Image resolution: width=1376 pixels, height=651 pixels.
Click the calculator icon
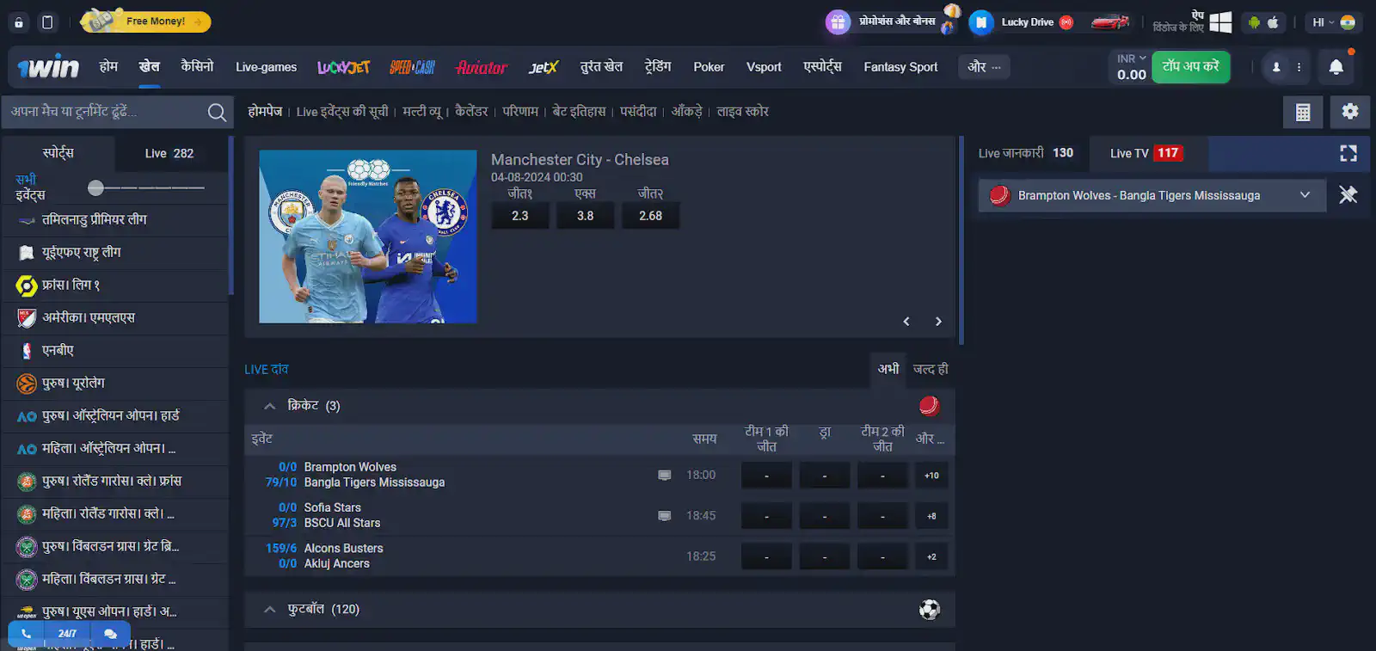pyautogui.click(x=1303, y=112)
